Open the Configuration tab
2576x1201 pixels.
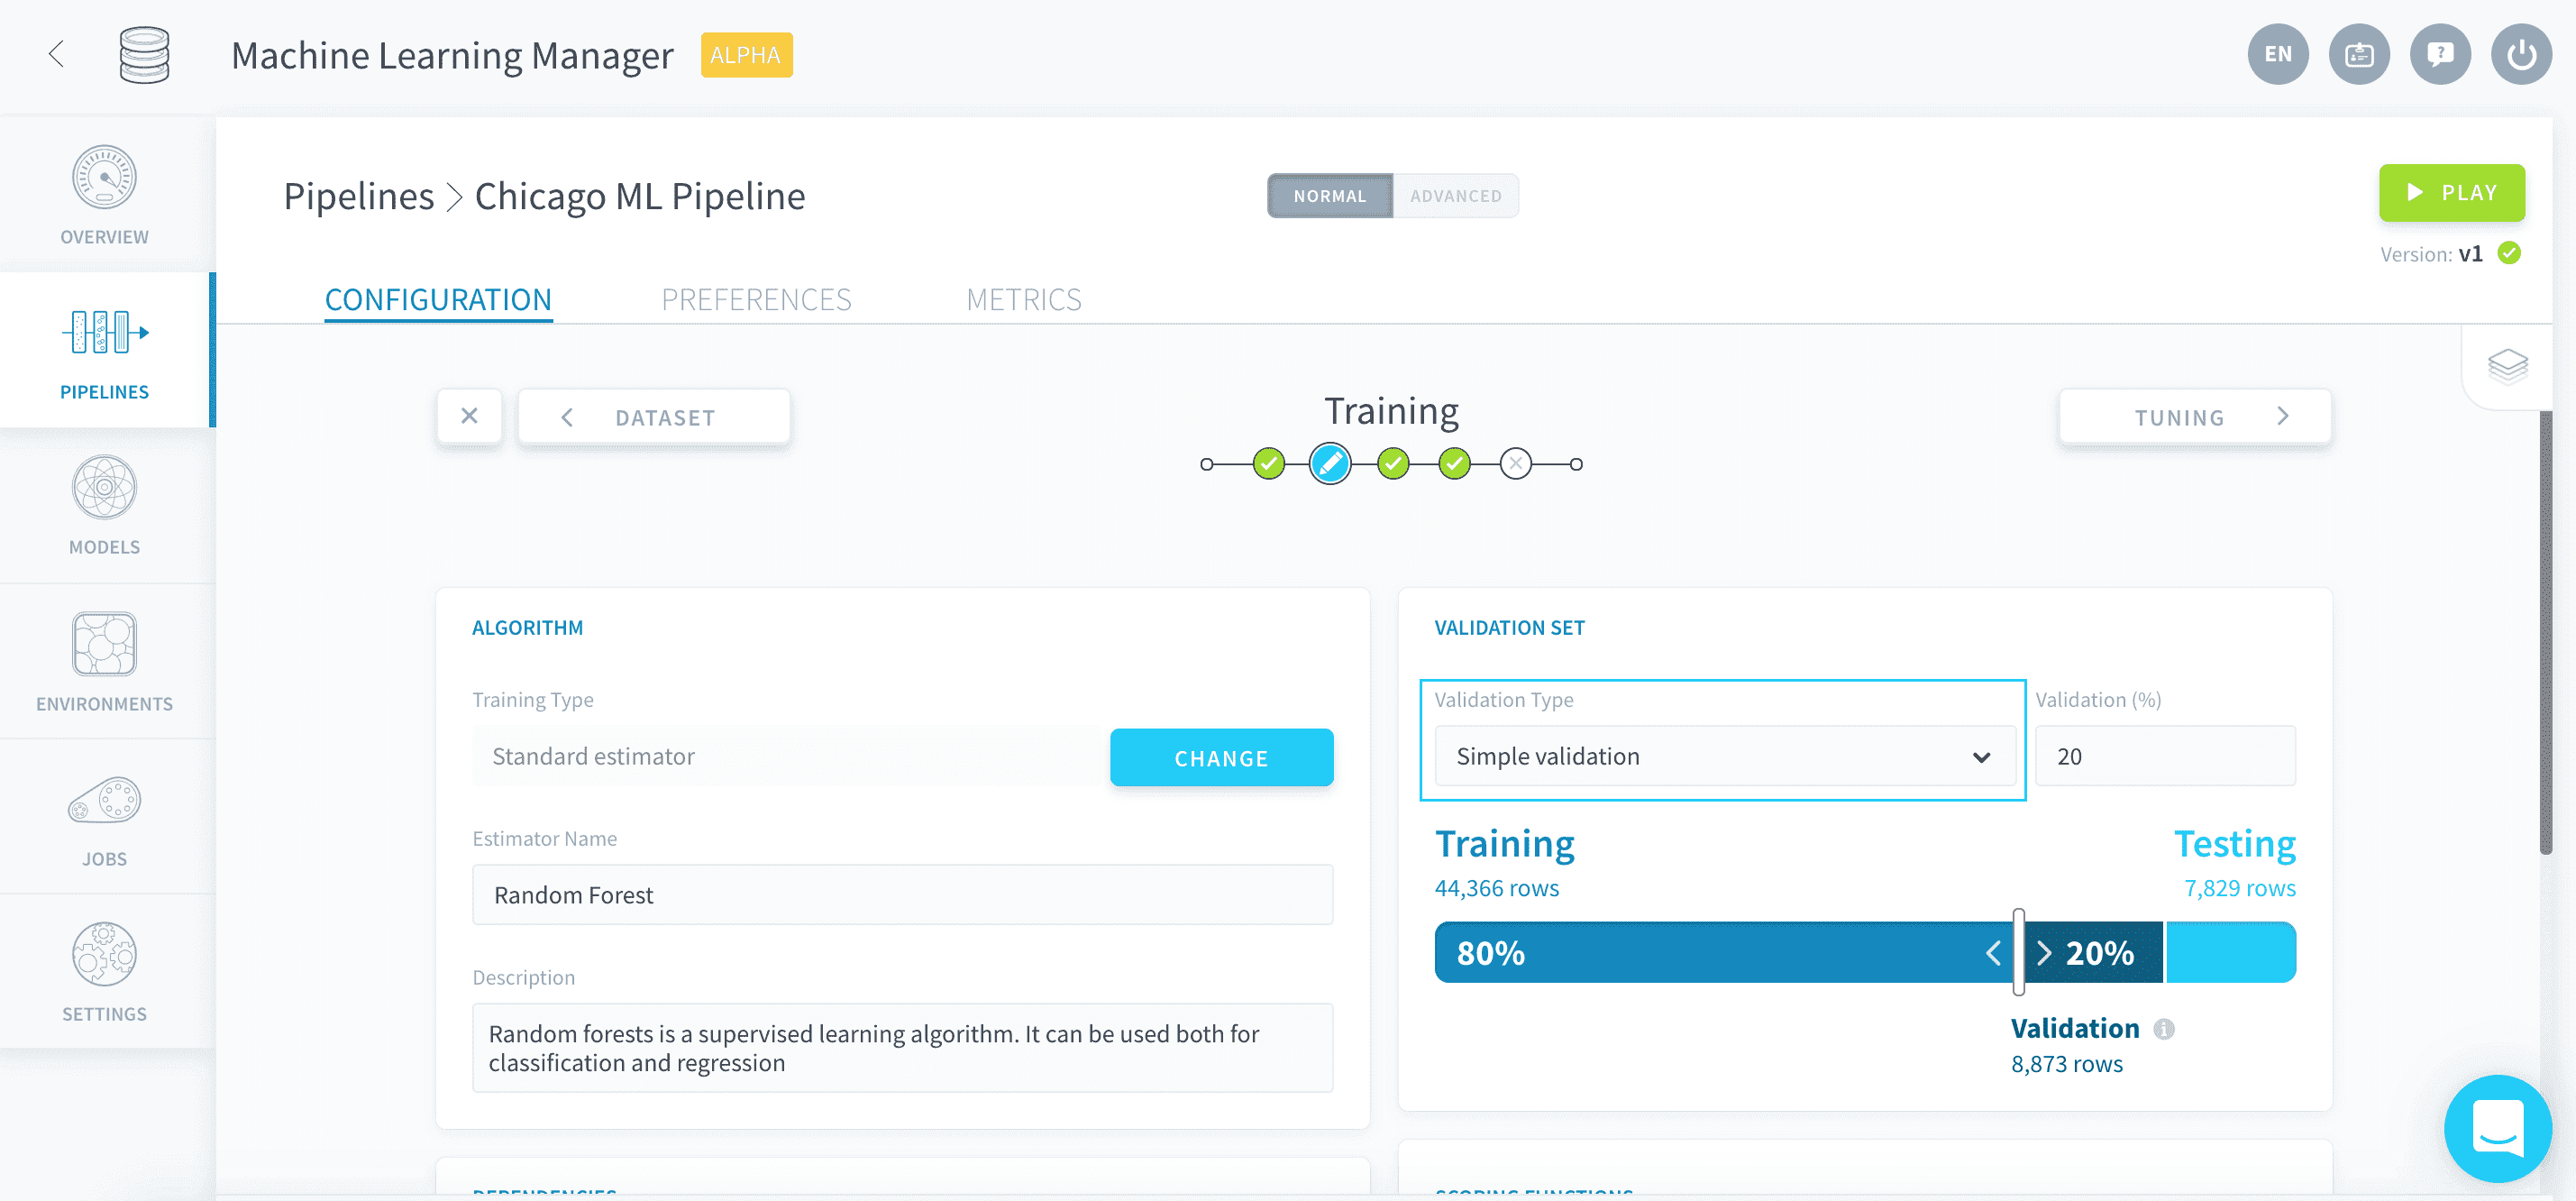pos(438,299)
